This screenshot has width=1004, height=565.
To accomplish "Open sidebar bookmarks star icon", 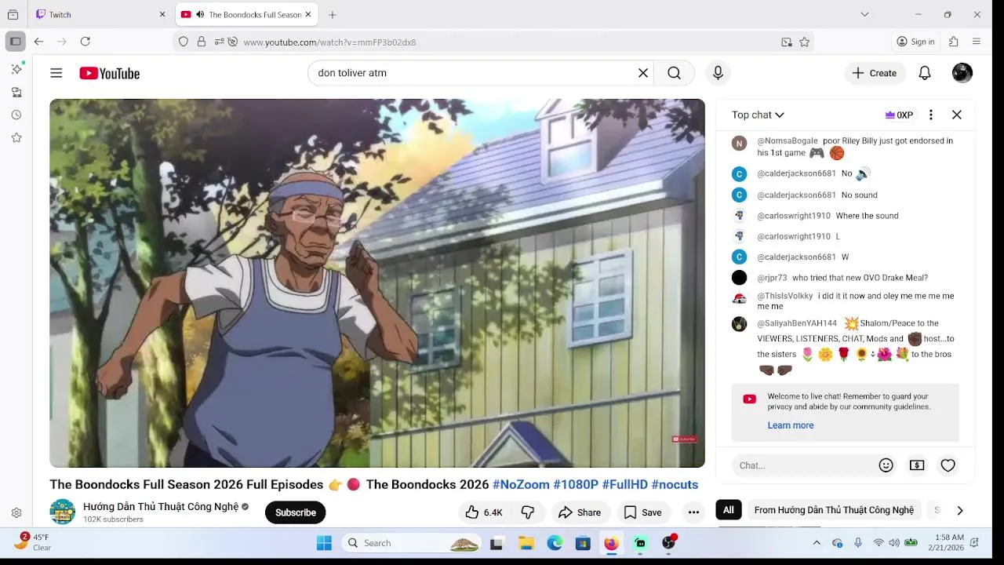I will (16, 138).
